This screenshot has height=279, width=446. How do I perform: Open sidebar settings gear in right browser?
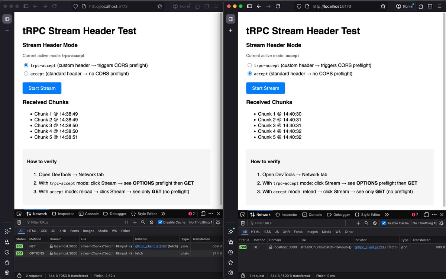pos(230,273)
